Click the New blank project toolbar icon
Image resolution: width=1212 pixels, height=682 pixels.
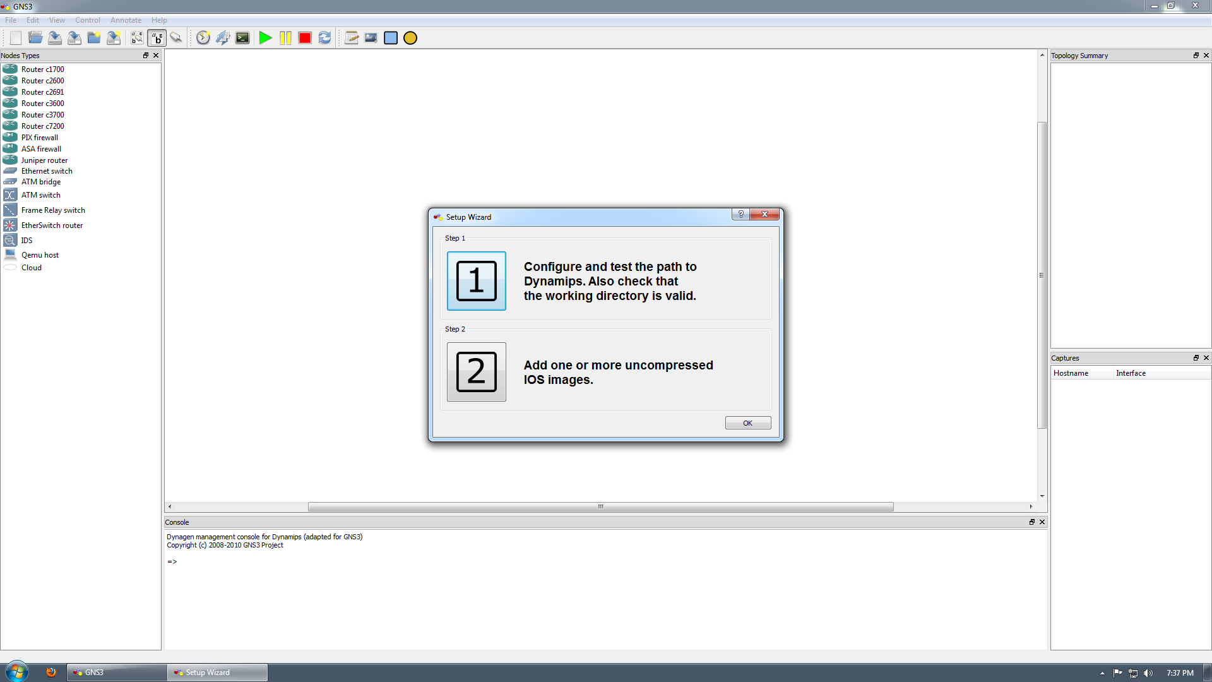pyautogui.click(x=16, y=38)
